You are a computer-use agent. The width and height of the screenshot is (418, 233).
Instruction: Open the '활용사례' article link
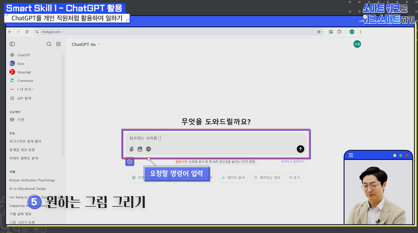point(215,161)
